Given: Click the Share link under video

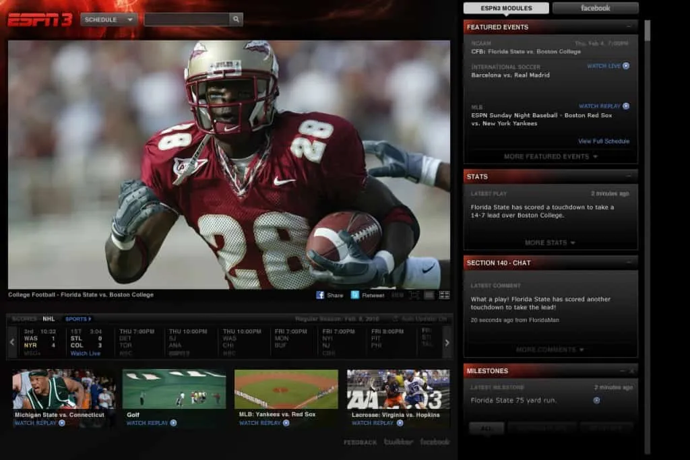Looking at the screenshot, I should 335,296.
